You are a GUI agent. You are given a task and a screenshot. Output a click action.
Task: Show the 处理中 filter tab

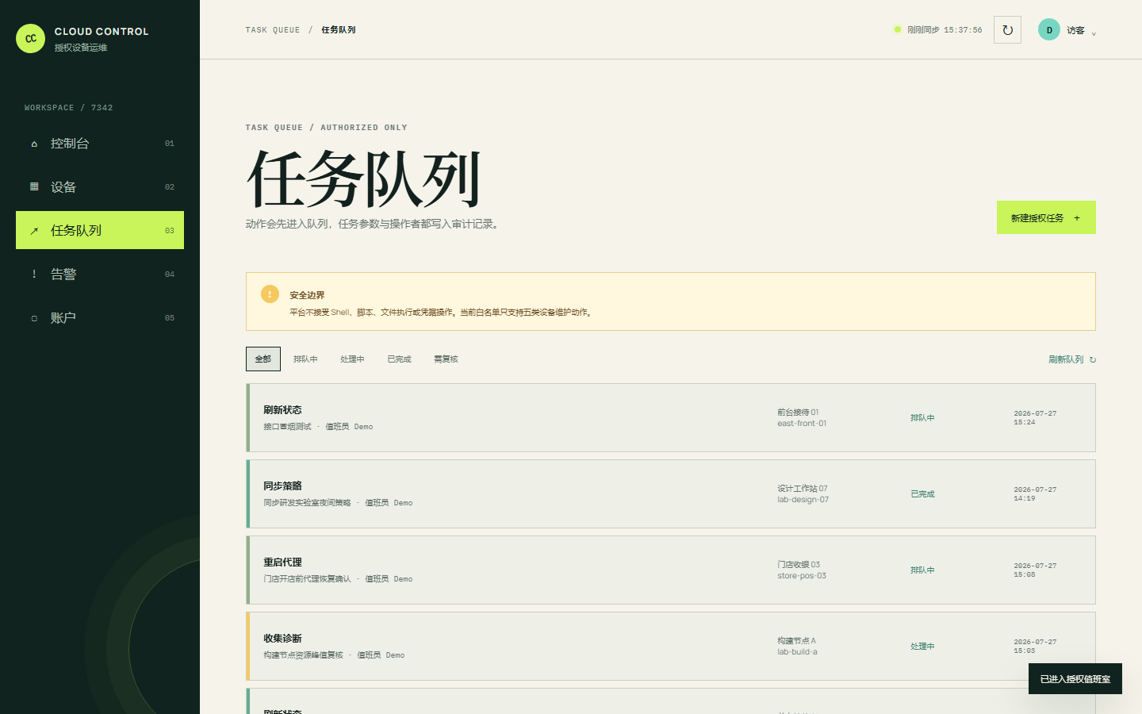pos(352,359)
